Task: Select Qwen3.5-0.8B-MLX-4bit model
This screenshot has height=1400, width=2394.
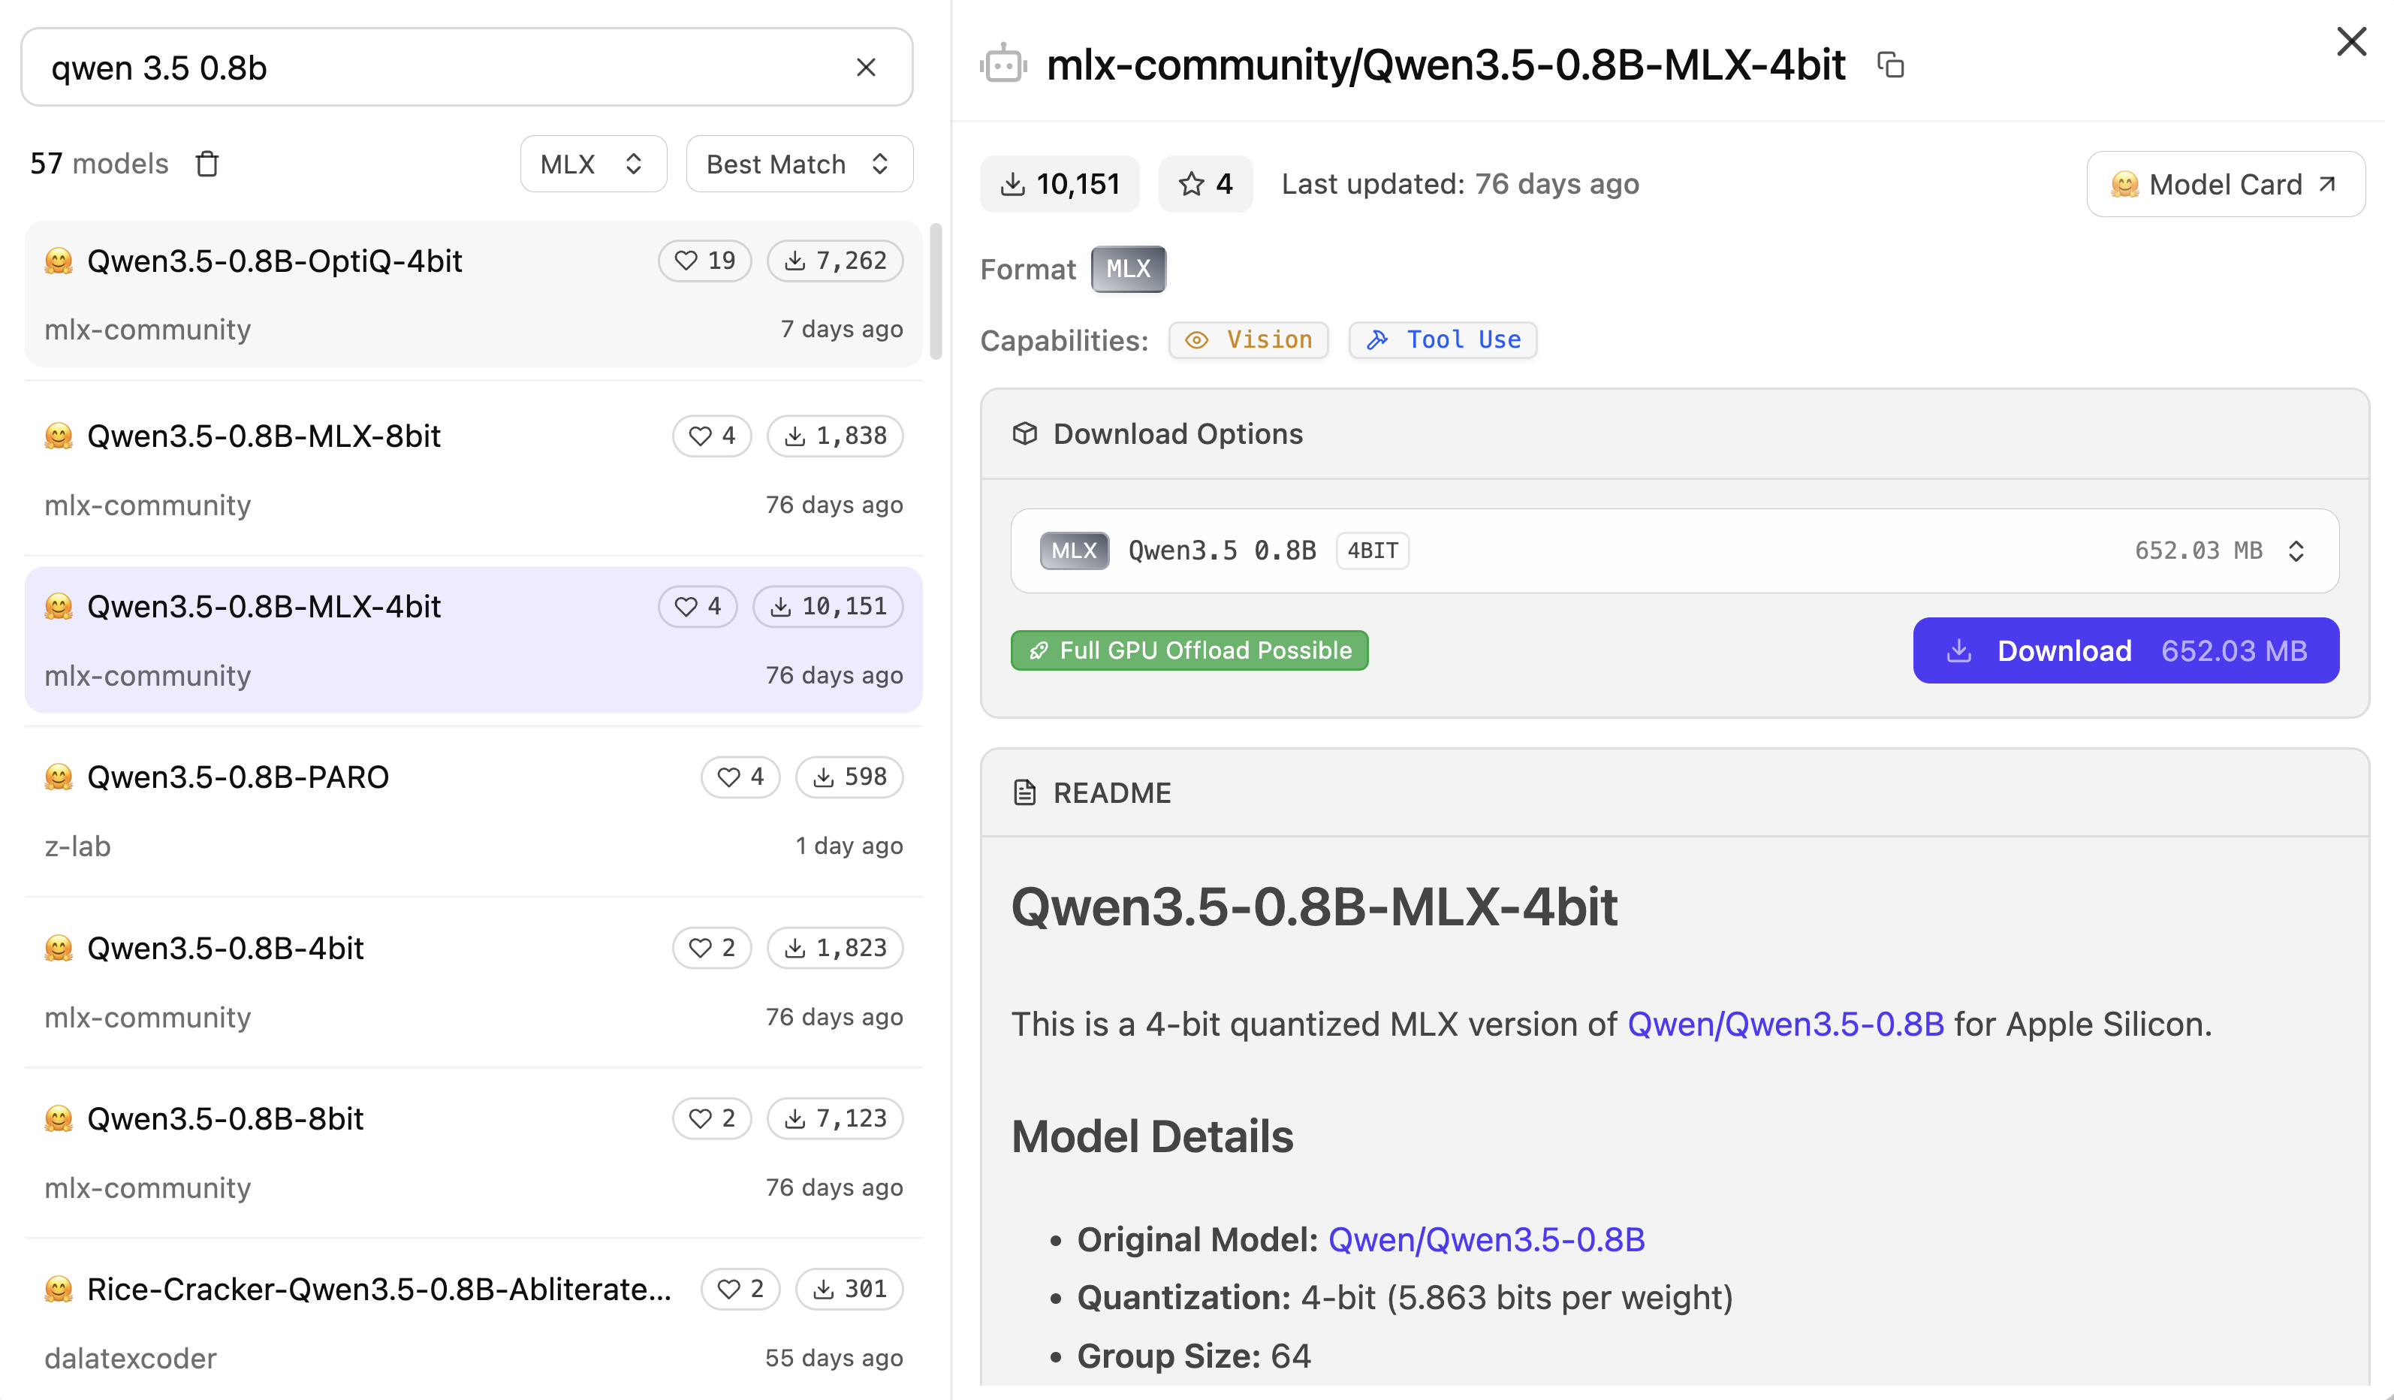Action: coord(473,640)
